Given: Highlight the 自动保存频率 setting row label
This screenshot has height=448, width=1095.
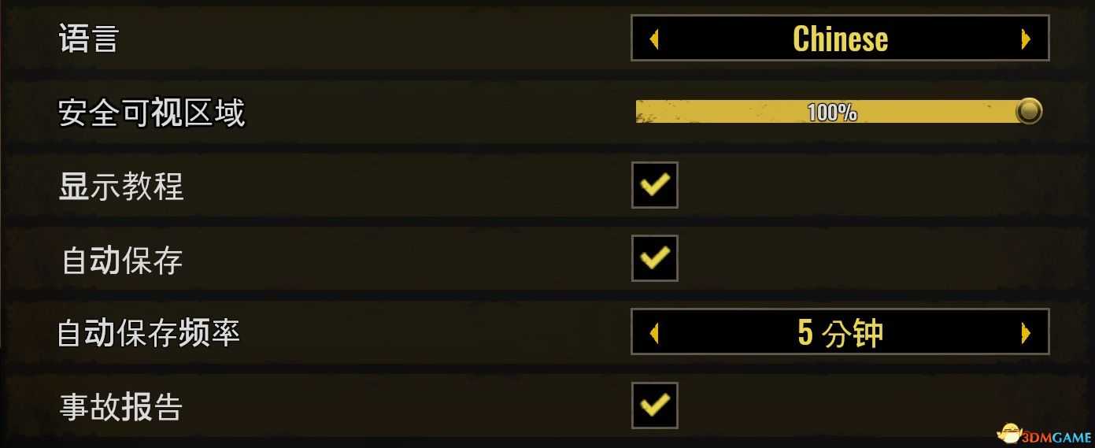Looking at the screenshot, I should (x=149, y=334).
